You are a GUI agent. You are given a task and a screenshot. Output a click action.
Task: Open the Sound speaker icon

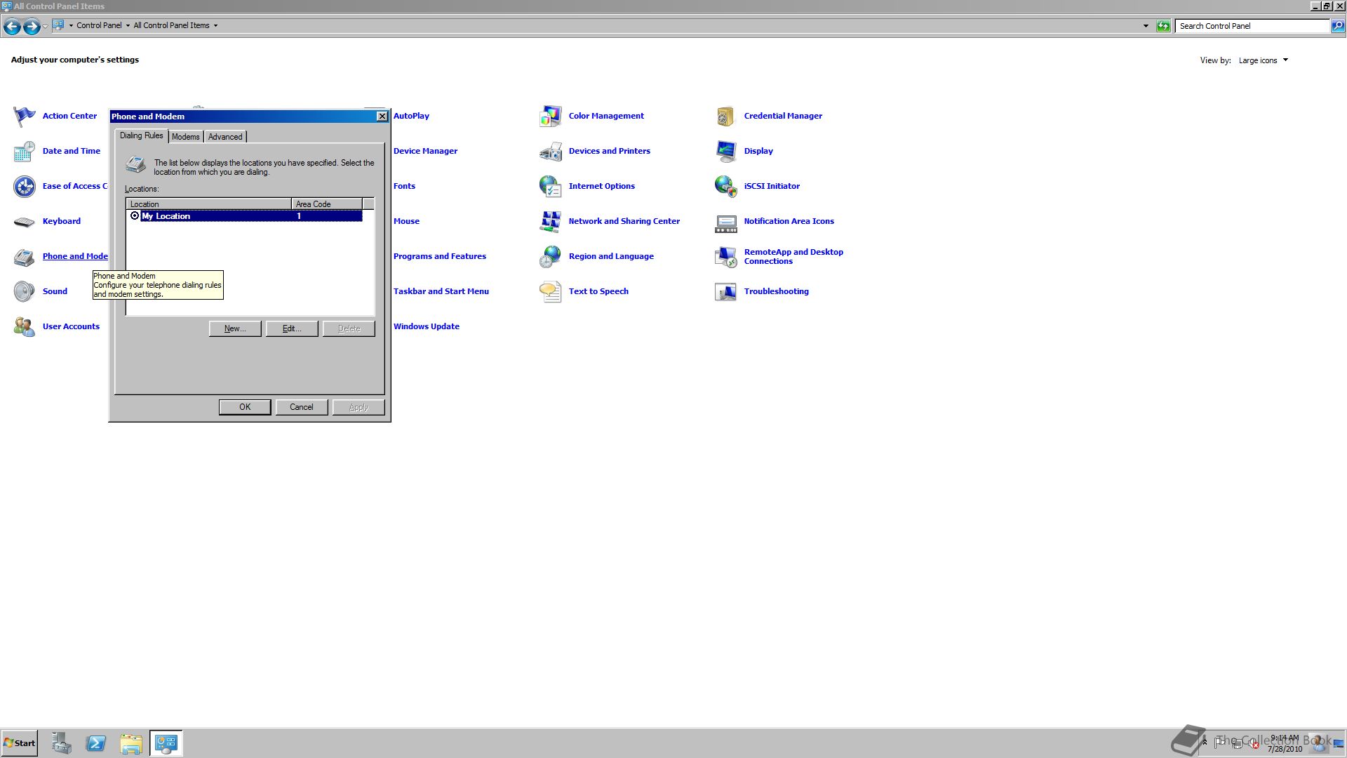pos(25,291)
